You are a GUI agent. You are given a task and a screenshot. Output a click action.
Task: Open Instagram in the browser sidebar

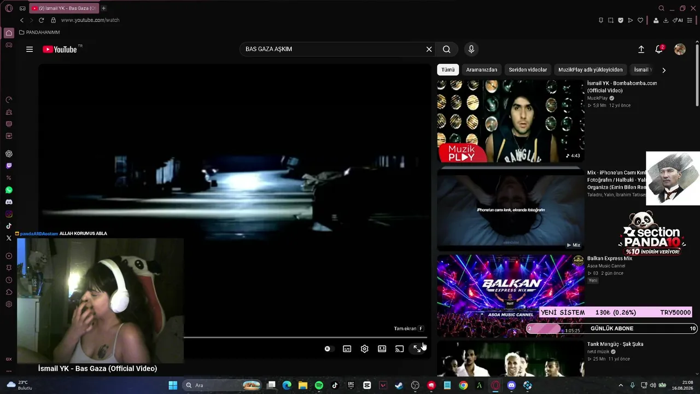9,214
